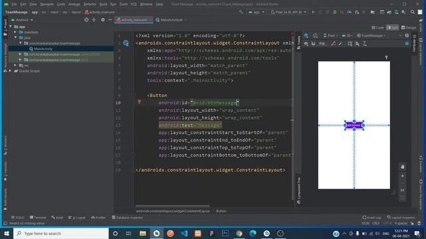Open the Pixel 3a XL API 30 device dropdown
426x239 pixels.
[x=288, y=12]
